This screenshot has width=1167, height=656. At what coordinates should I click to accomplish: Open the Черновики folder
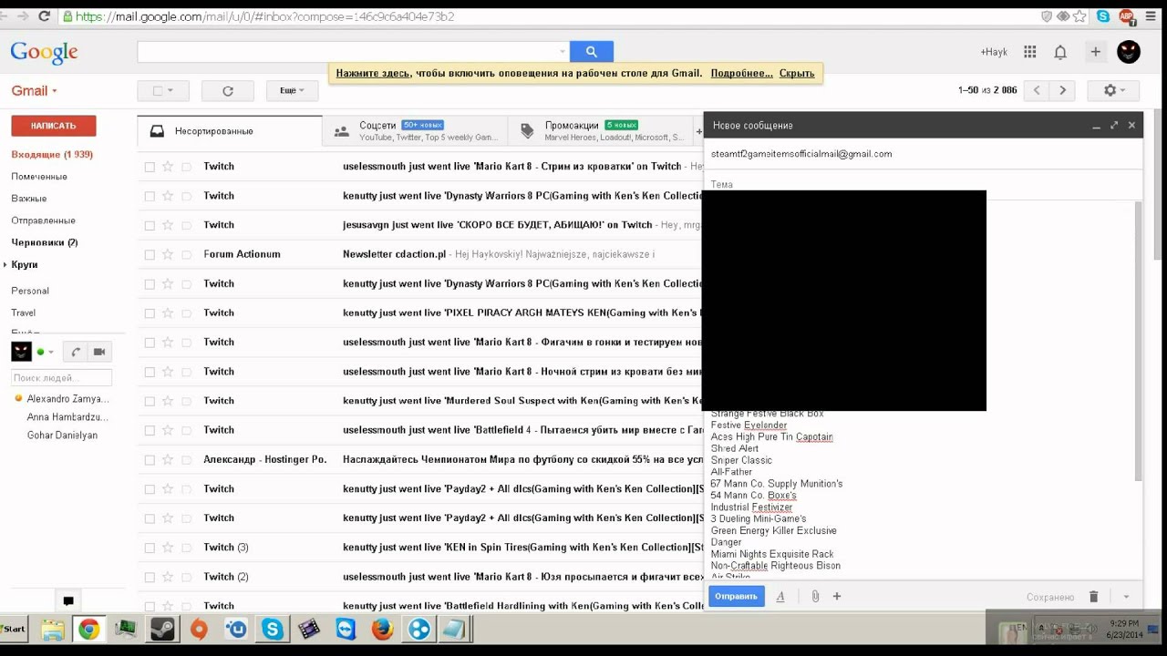(44, 242)
